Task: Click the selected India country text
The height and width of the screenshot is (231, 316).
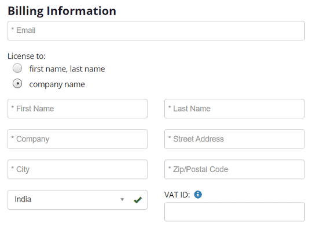Action: [x=23, y=199]
